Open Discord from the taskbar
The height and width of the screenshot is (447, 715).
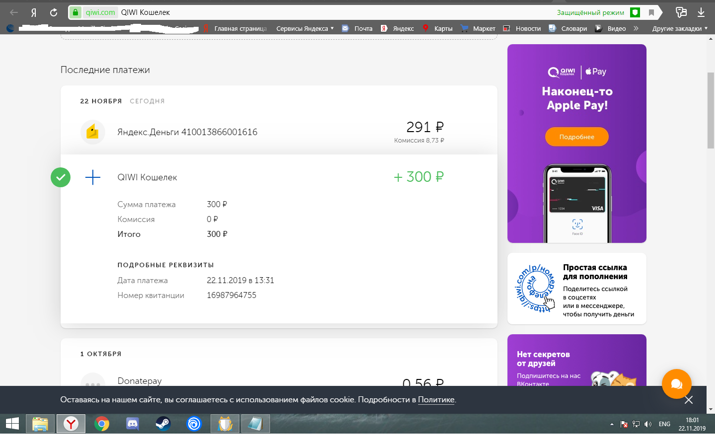tap(133, 424)
